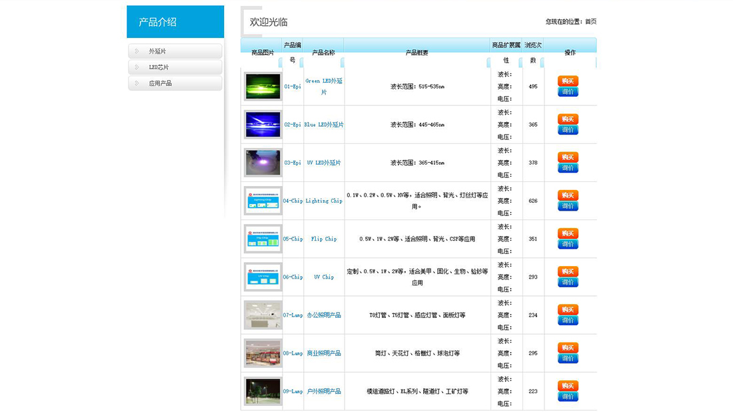Click the 询价 button for 户外照明产品
Screen dimensions: 733x412
point(567,395)
